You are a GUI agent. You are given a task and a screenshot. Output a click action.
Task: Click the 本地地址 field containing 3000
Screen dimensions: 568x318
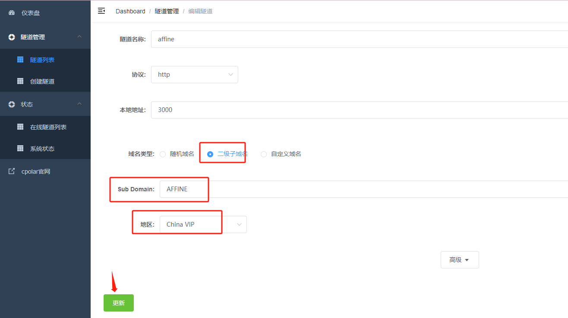(x=360, y=110)
